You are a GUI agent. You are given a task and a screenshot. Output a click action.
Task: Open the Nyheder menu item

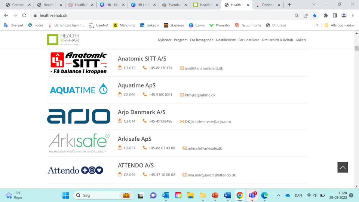pos(165,40)
